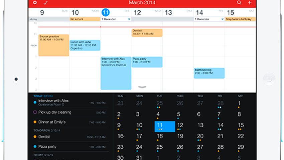Open Dentist entry in agenda list
The image size is (284, 160).
pos(71,137)
